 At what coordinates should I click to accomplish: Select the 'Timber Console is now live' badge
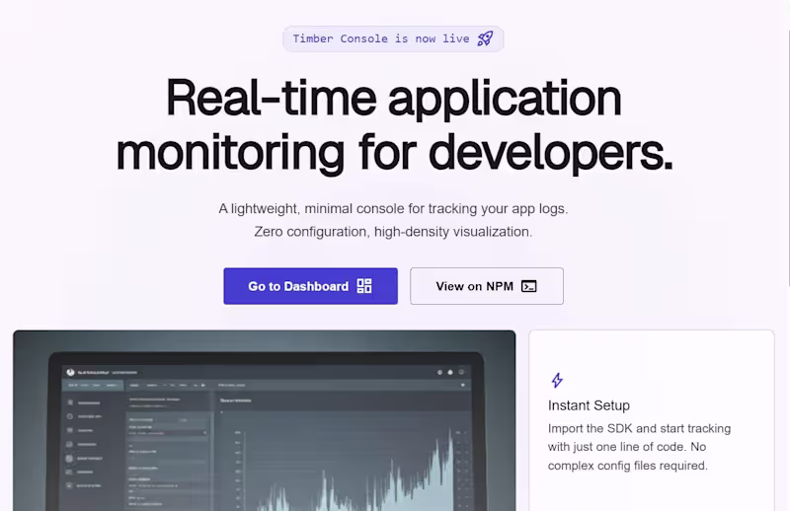tap(393, 38)
